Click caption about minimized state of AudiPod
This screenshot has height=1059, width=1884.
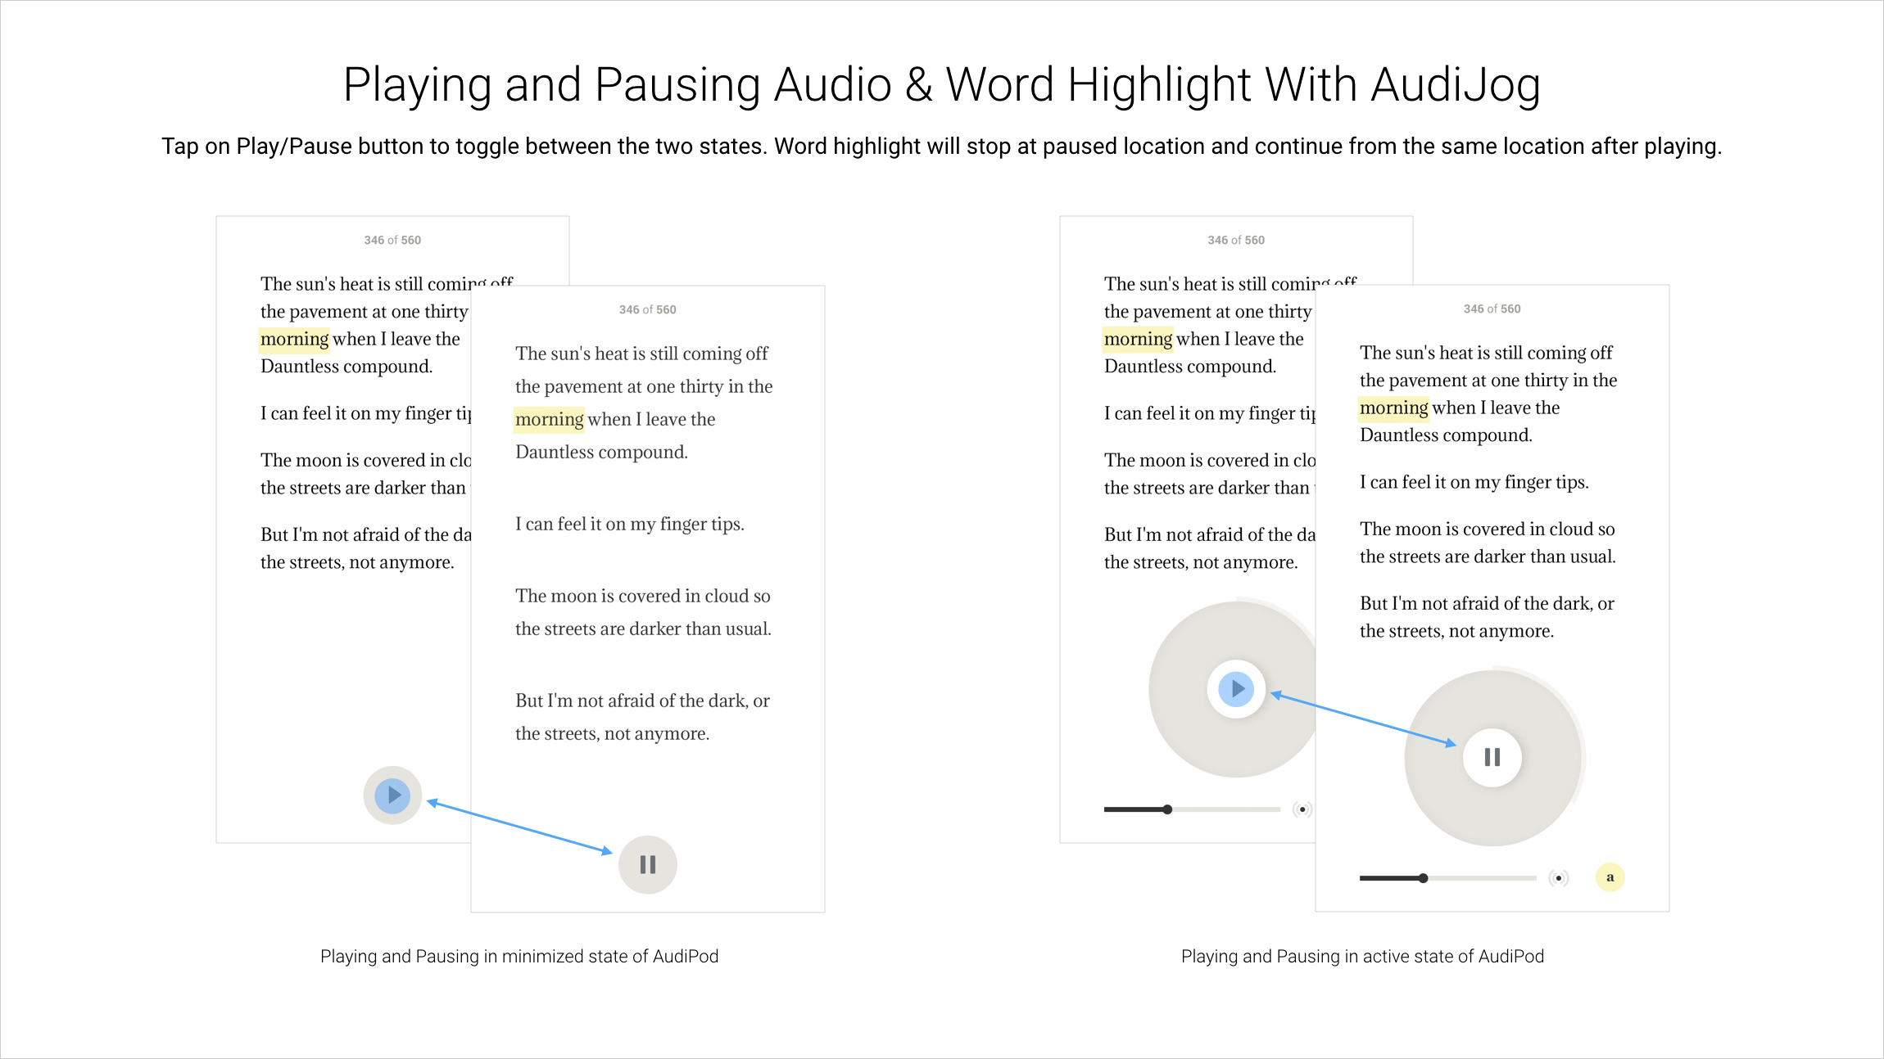point(519,956)
